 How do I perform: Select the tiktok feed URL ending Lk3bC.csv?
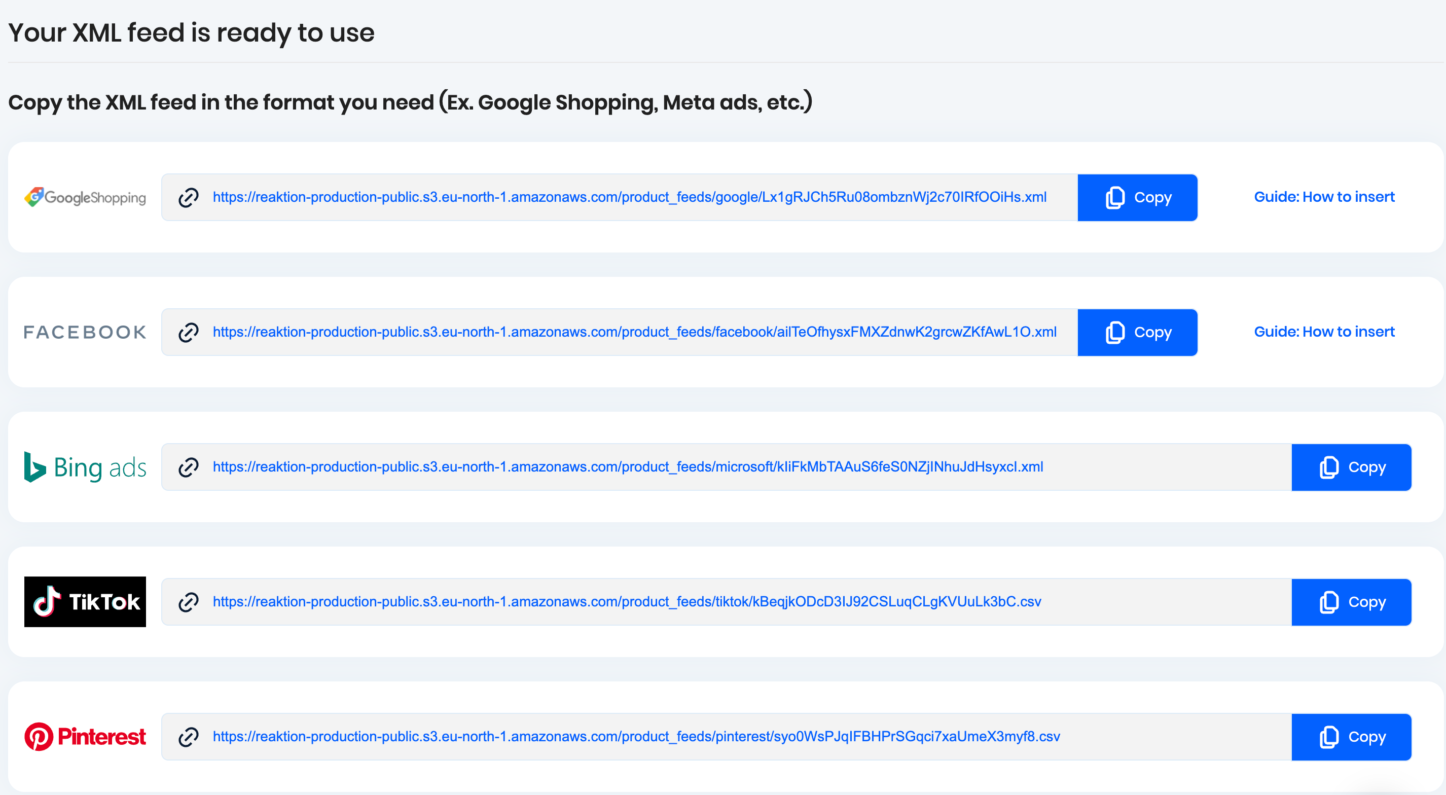[x=627, y=601]
